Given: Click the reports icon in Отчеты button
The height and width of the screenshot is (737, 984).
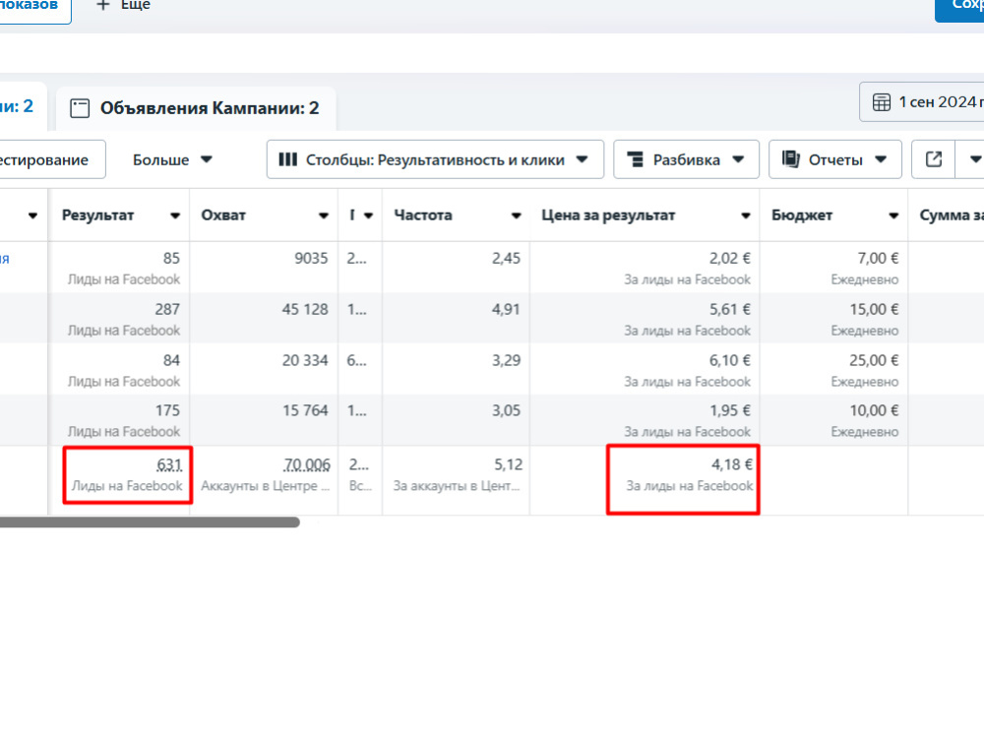Looking at the screenshot, I should click(791, 159).
